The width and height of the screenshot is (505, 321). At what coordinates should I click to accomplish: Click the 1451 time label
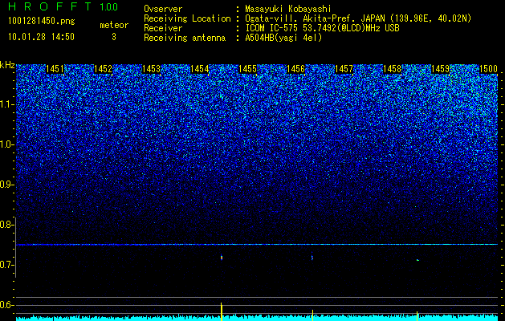(x=55, y=69)
